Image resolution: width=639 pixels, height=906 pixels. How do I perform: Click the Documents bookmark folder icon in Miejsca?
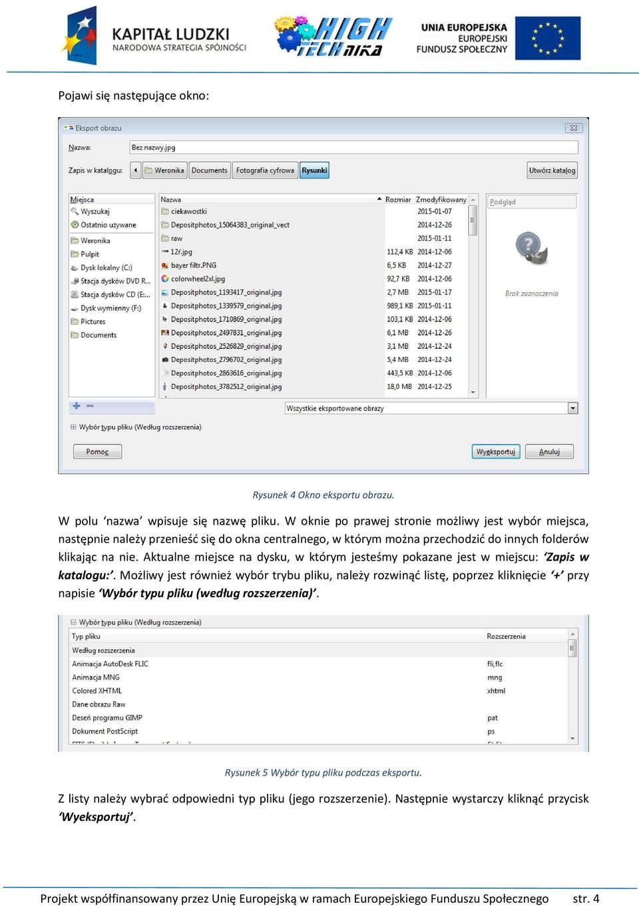75,335
